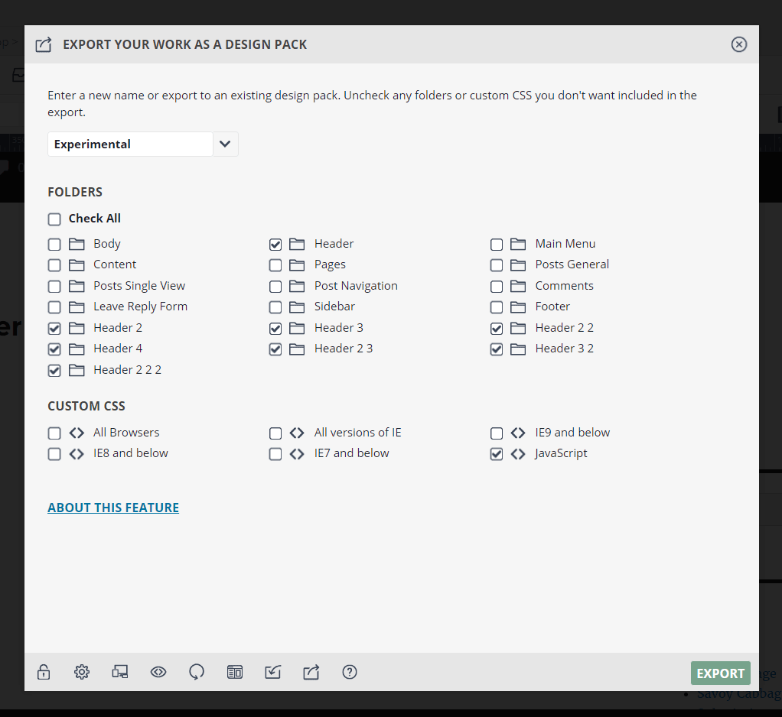Screen dimensions: 782x717
Task: Uncheck the JavaScript checkbox
Action: pyautogui.click(x=497, y=454)
